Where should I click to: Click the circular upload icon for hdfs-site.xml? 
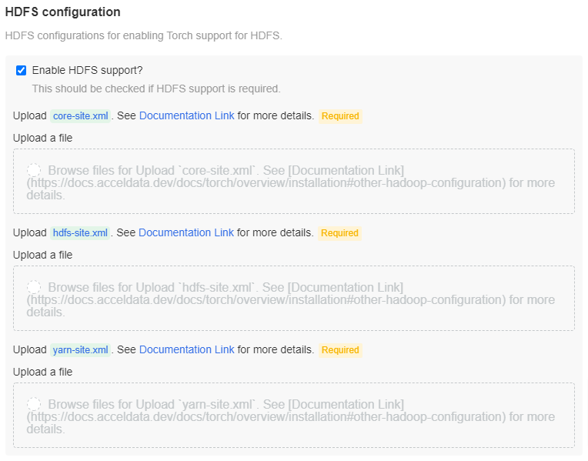(x=35, y=287)
